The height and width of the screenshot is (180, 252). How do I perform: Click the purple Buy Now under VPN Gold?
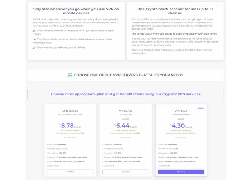click(x=181, y=172)
